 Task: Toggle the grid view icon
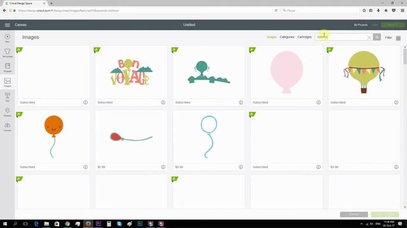pos(398,38)
